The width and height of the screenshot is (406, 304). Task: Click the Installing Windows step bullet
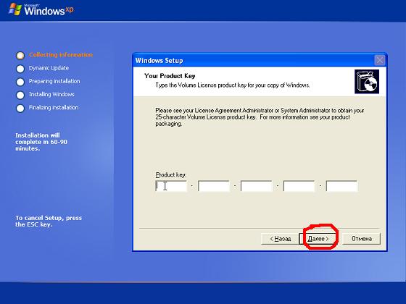click(20, 95)
